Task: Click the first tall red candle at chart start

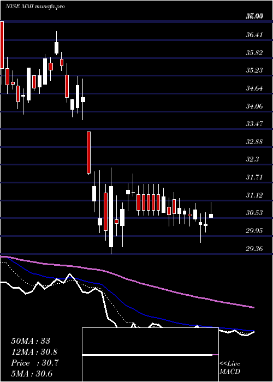Action: [x=2, y=45]
